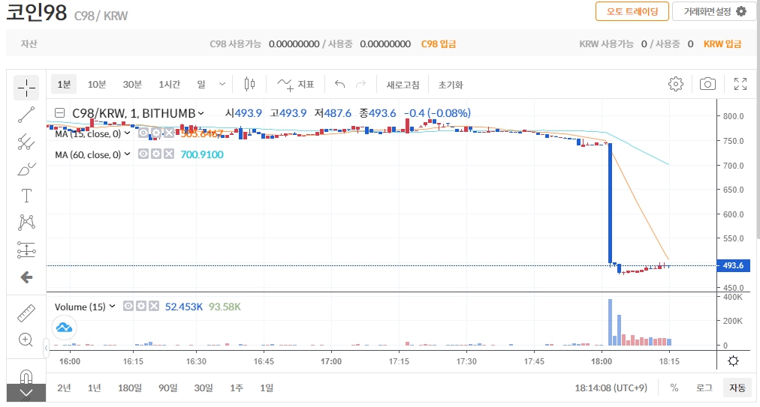Select the crosshair cursor tool
Viewport: 760px width, 407px height.
tap(26, 88)
